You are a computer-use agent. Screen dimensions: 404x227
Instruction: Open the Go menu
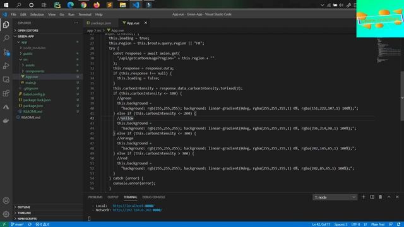tap(62, 15)
